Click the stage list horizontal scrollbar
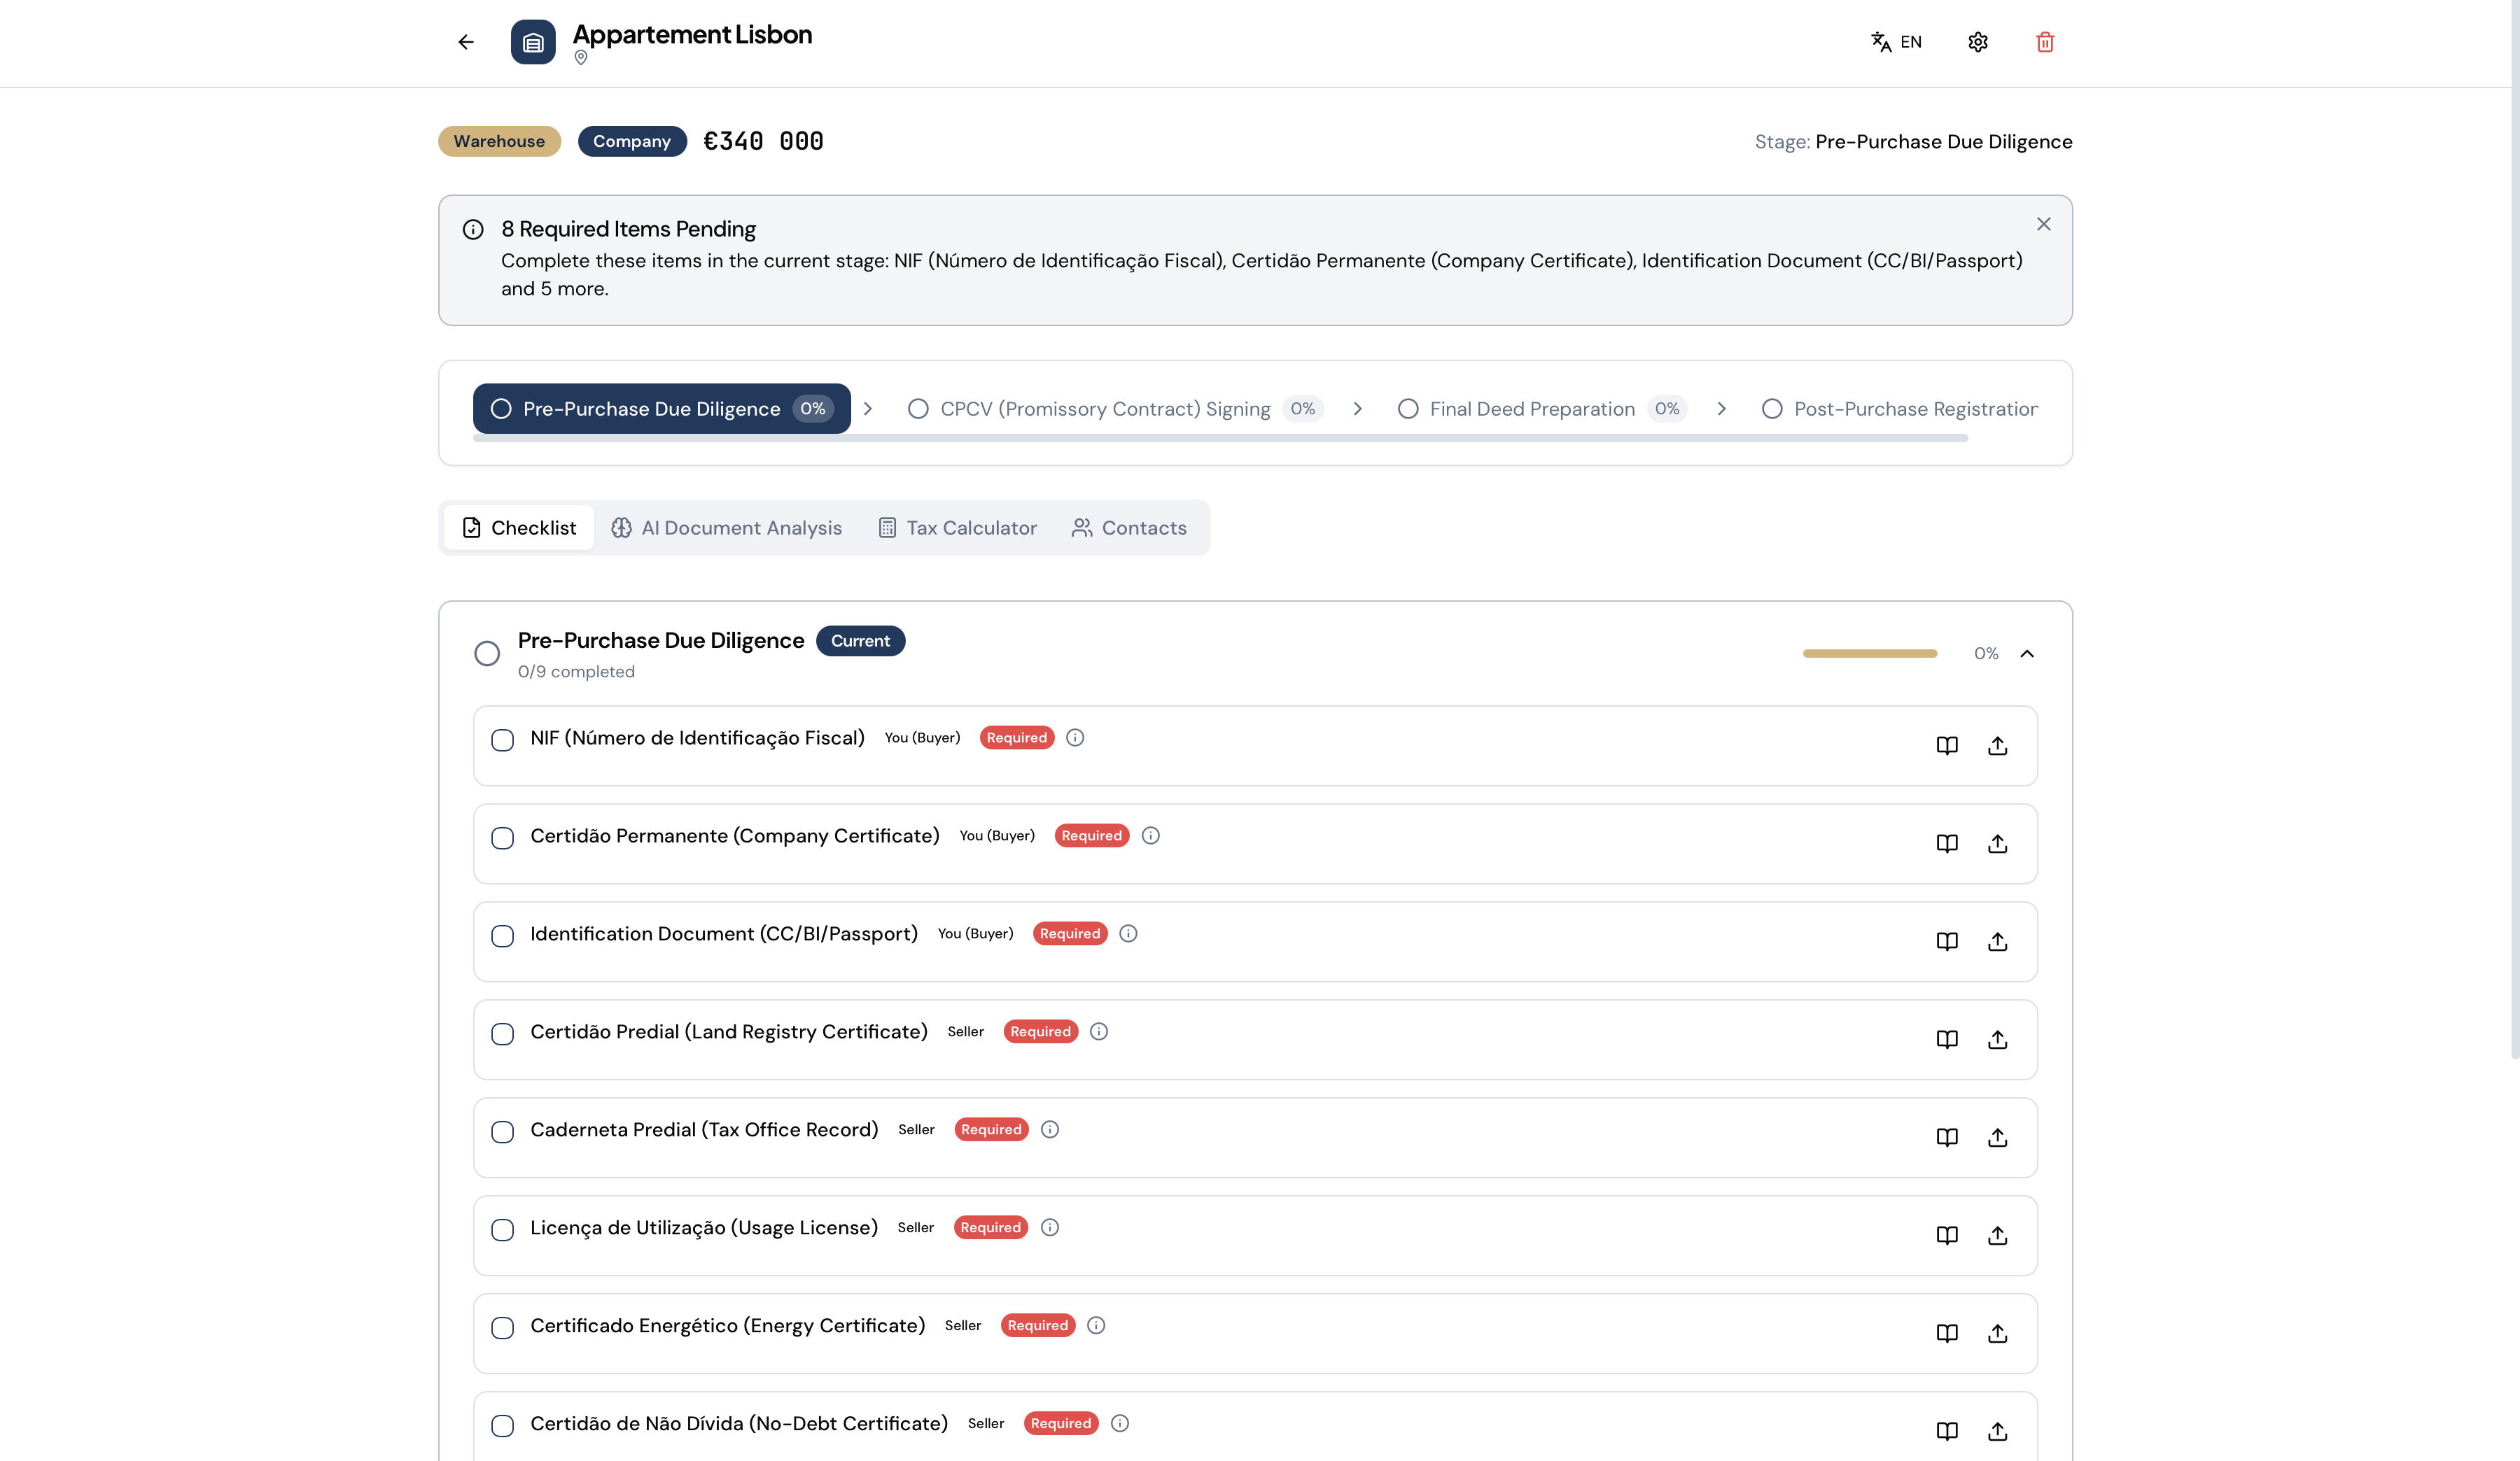The image size is (2520, 1461). (1220, 439)
